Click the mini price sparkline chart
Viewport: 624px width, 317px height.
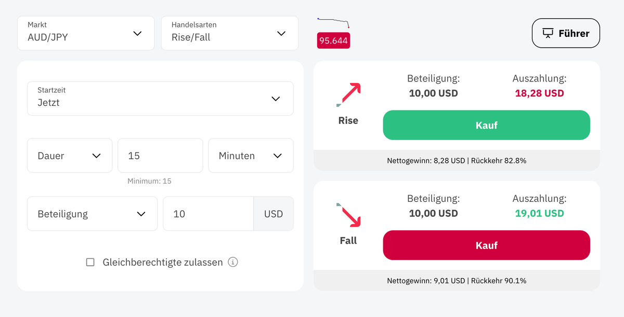[x=333, y=22]
